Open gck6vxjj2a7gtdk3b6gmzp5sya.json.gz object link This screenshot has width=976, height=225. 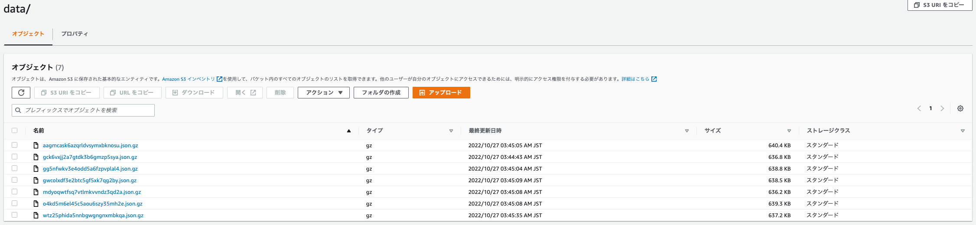[90, 157]
